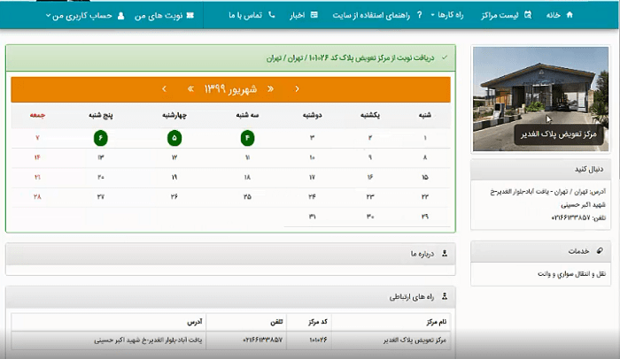Image resolution: width=620 pixels, height=359 pixels.
Task: Click the user icon for حساب کاربری من
Action: pyautogui.click(x=120, y=16)
